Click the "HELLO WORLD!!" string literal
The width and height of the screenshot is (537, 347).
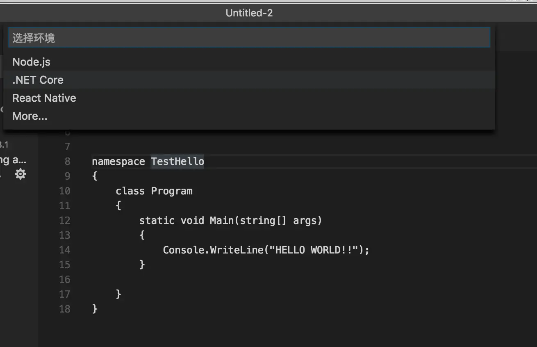(x=312, y=250)
